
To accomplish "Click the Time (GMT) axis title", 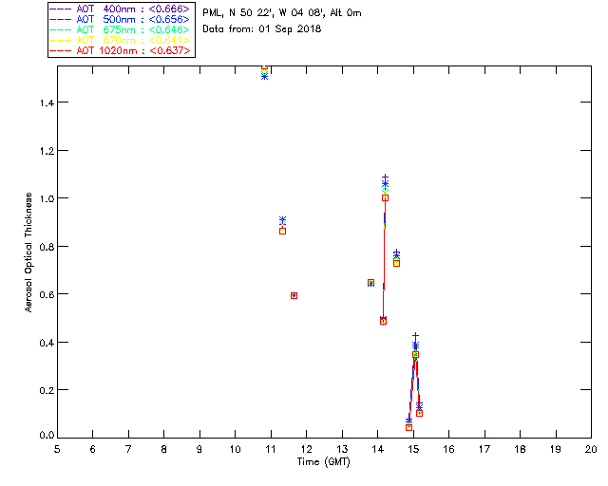I will coord(324,461).
